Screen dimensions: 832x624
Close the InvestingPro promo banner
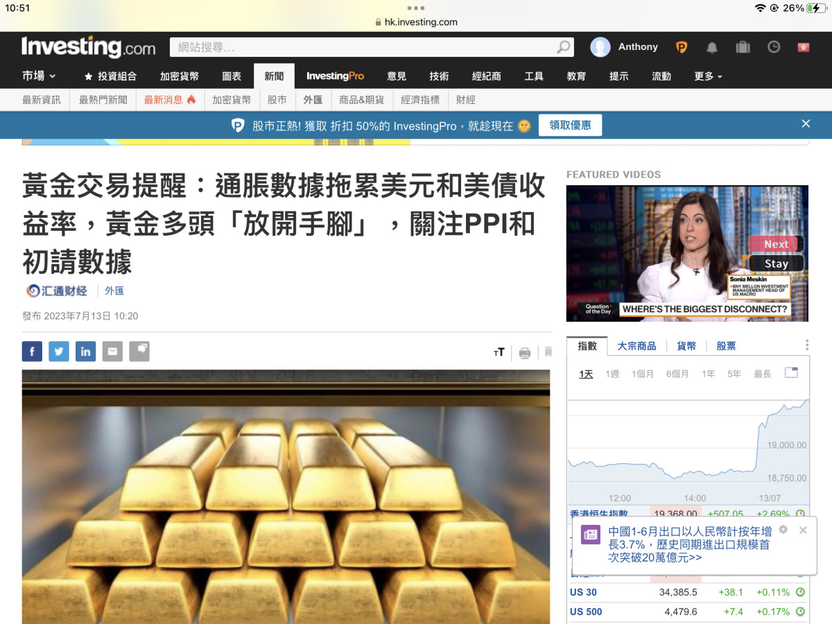pyautogui.click(x=806, y=123)
